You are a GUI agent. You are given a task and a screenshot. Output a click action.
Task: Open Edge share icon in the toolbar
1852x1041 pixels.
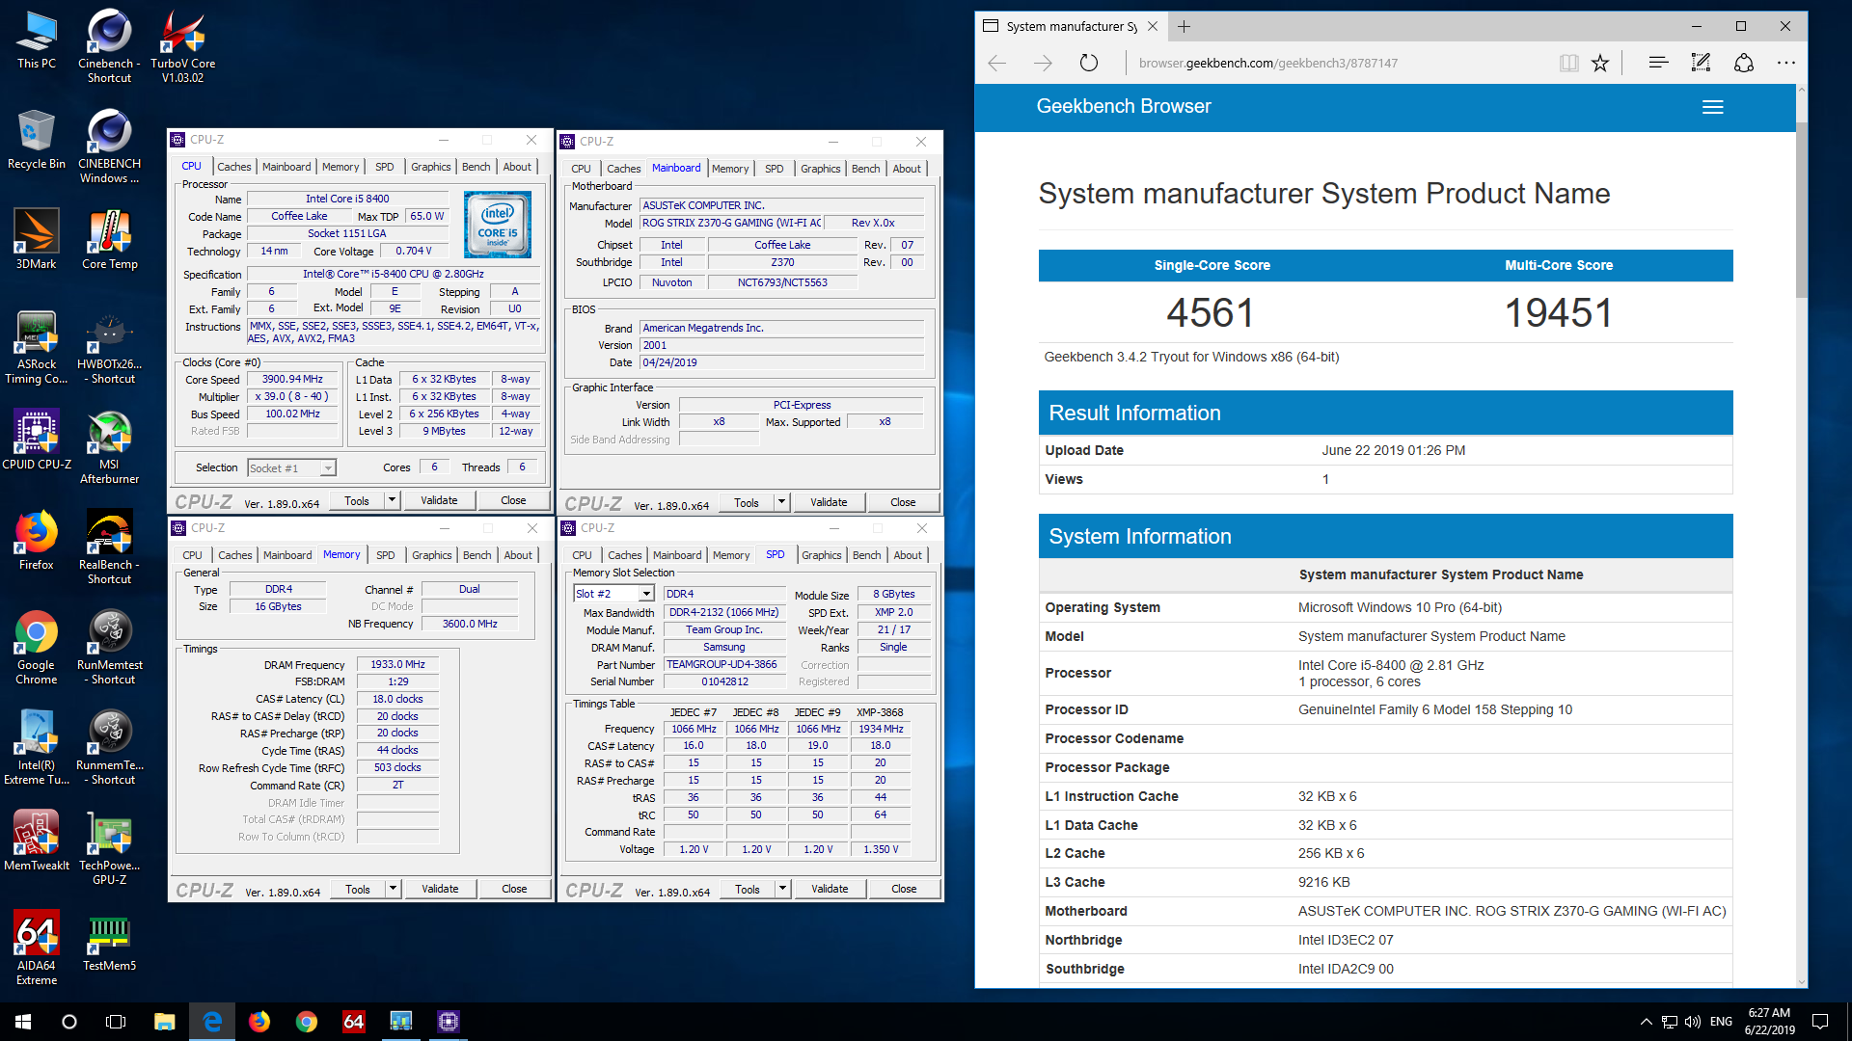[x=1743, y=63]
